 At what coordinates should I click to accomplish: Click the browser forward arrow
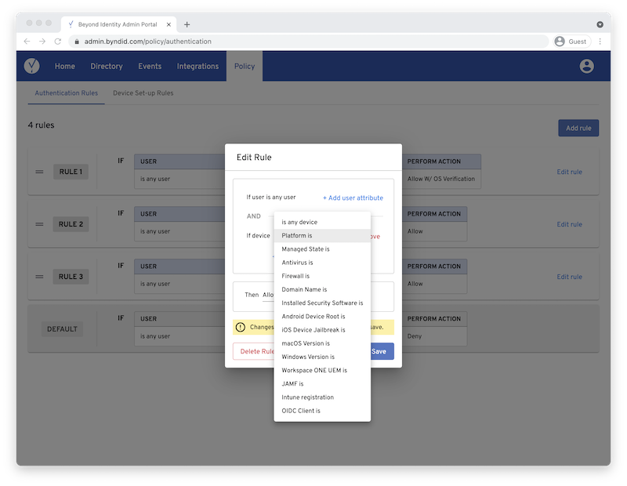pyautogui.click(x=42, y=42)
